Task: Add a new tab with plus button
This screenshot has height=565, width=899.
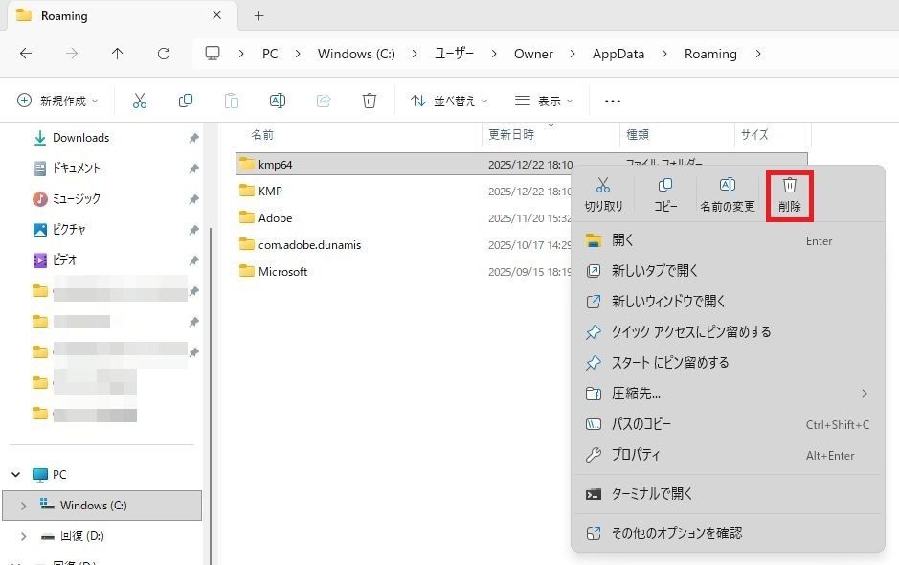Action: (258, 16)
